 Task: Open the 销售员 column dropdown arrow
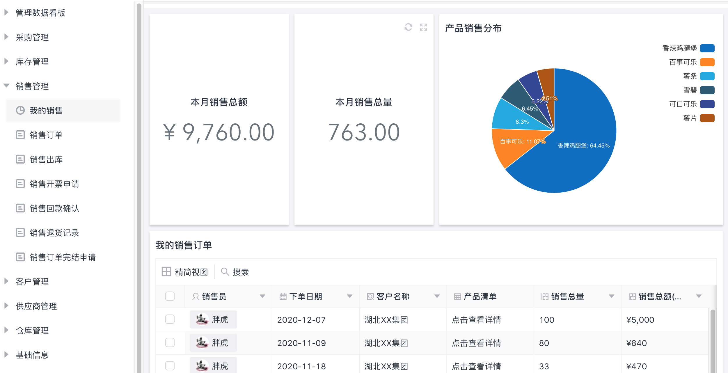262,296
